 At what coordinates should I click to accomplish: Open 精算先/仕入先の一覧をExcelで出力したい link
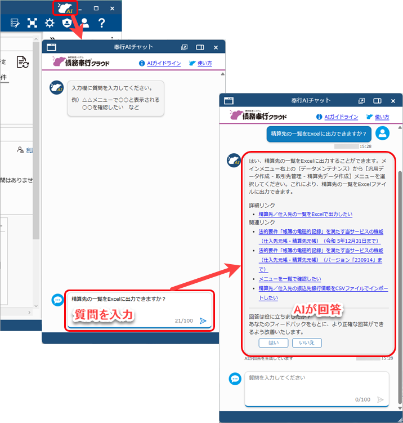pos(306,214)
